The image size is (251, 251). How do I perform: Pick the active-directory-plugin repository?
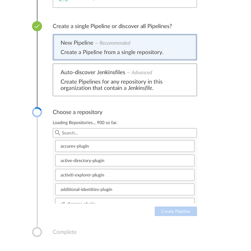[x=125, y=161]
